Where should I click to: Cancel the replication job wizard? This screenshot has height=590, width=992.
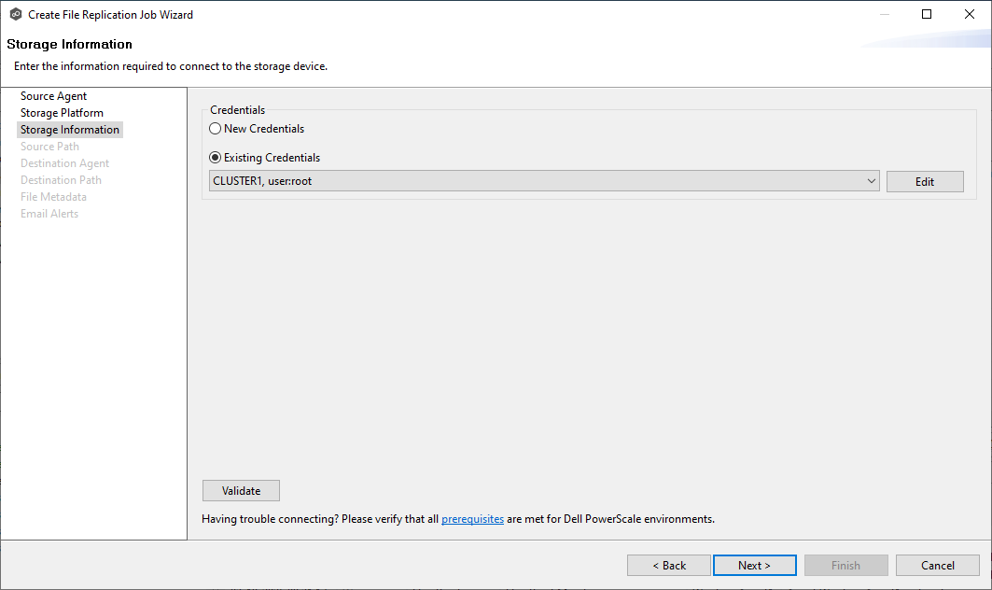tap(937, 566)
